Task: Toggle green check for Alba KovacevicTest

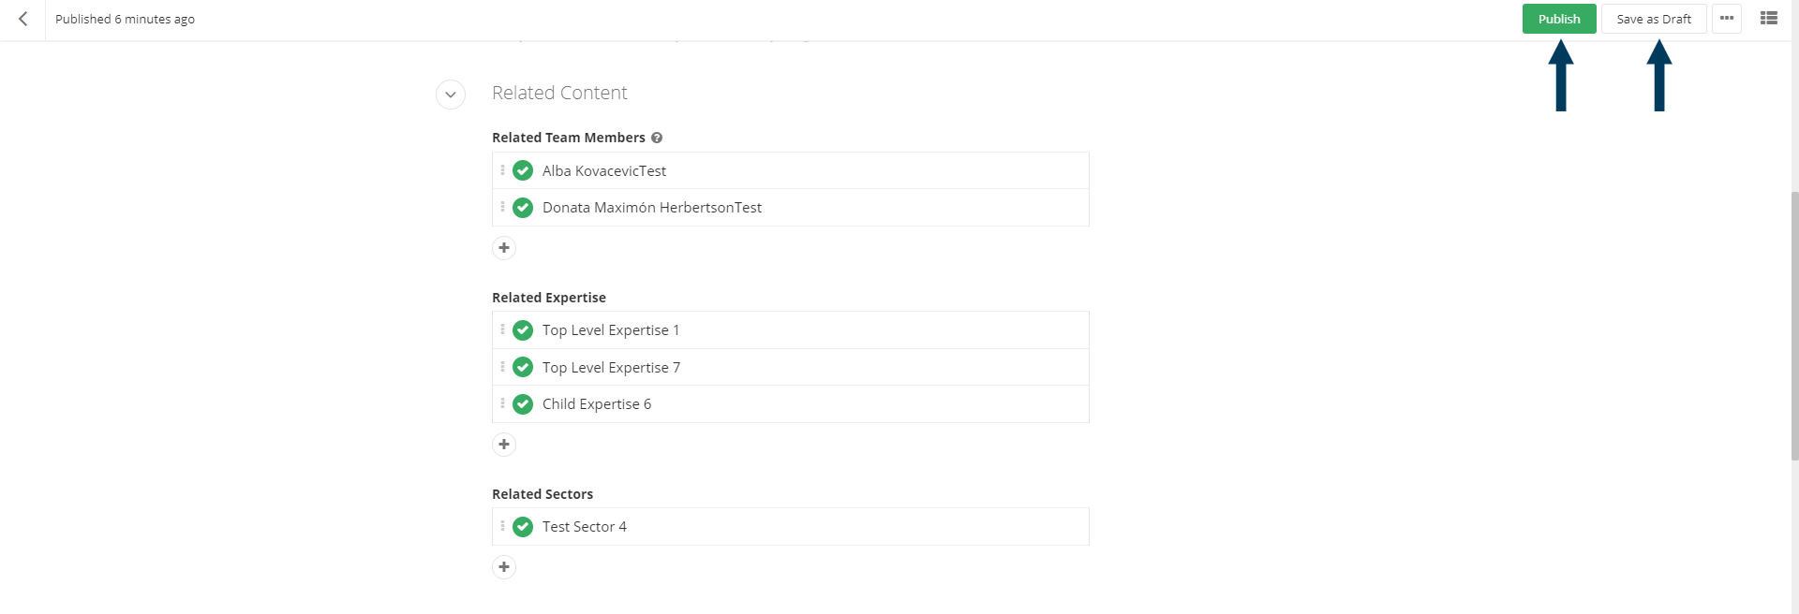Action: coord(523,170)
